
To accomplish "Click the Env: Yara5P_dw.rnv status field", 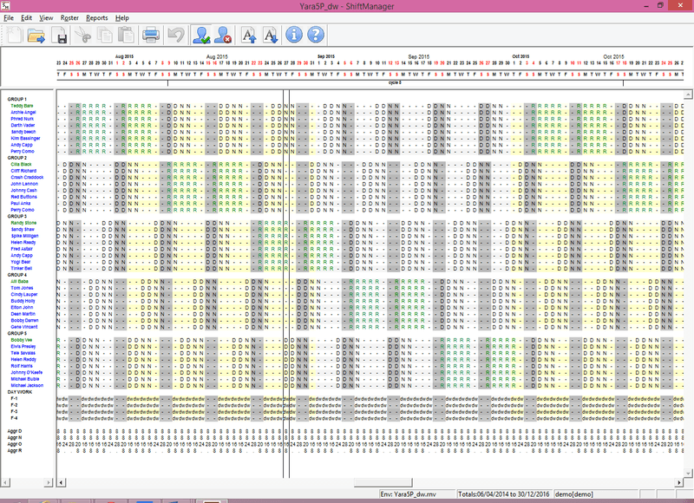I will point(417,494).
